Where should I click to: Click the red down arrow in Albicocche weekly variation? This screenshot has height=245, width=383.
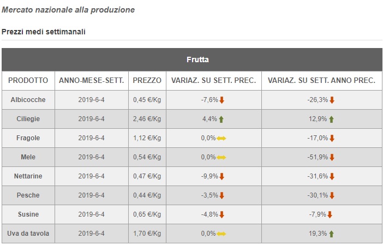(222, 100)
